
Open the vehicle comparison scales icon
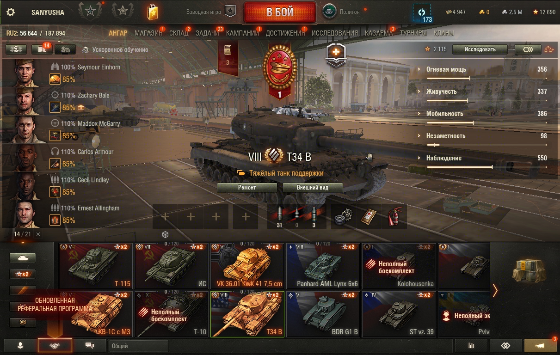click(x=549, y=49)
